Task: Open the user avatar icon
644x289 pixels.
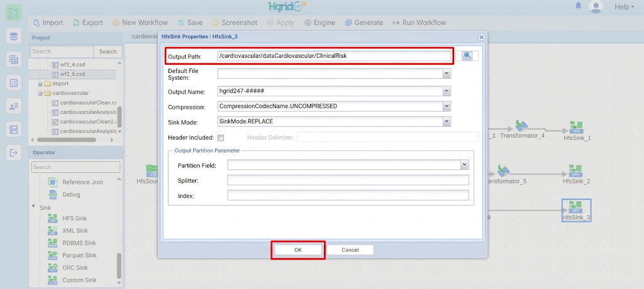Action: pos(596,6)
